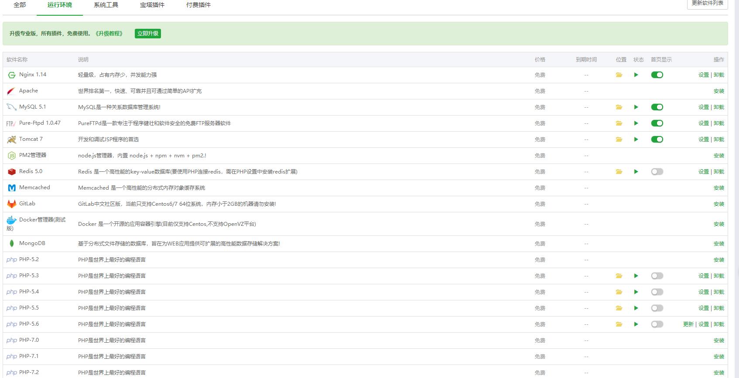739x378 pixels.
Task: Click the 更新软件列表 button
Action: point(707,3)
